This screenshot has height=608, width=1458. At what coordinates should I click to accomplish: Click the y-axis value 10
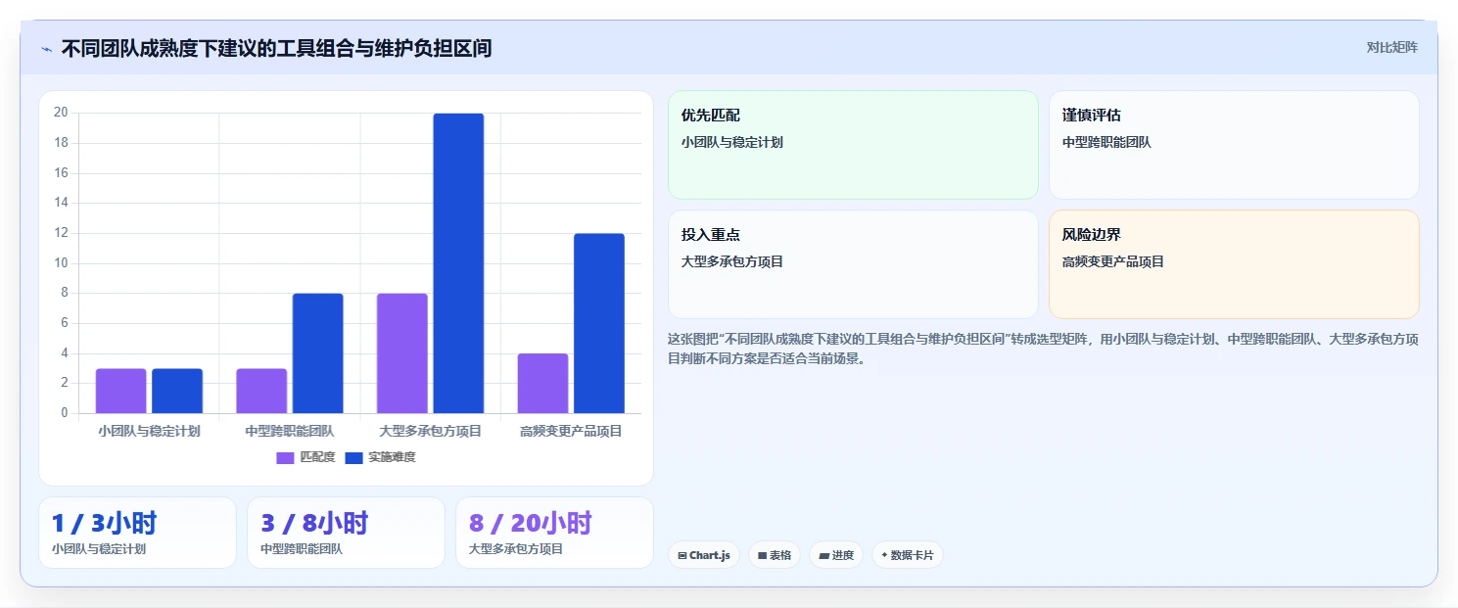click(61, 263)
